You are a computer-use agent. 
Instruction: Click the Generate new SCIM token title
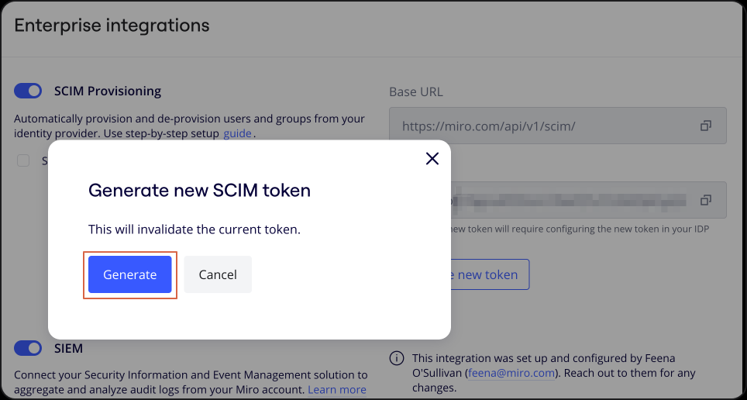(x=200, y=190)
